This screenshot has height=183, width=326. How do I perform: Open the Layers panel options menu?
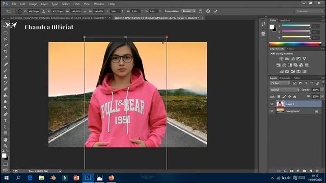pyautogui.click(x=322, y=78)
